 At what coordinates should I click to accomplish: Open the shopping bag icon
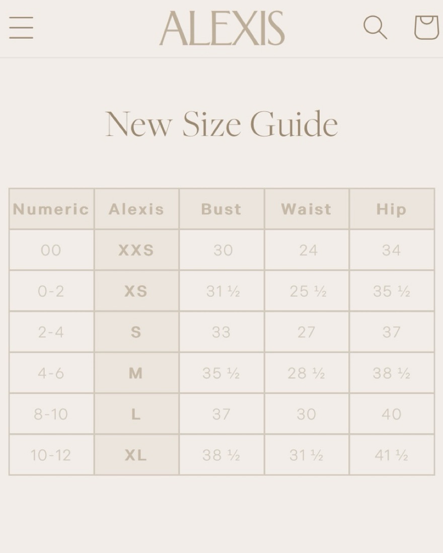(427, 27)
